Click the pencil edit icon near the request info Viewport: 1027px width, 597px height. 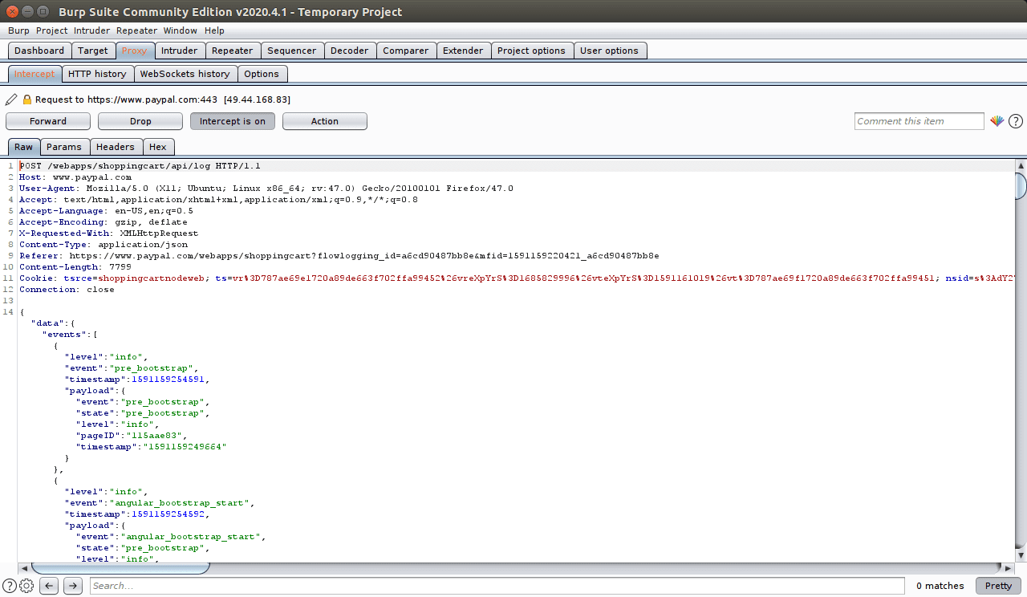click(10, 99)
